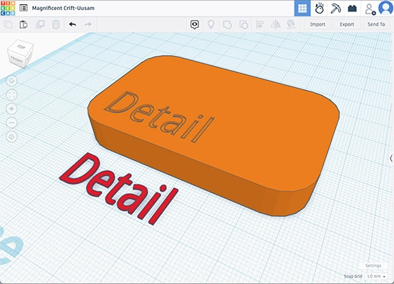394x284 pixels.
Task: Click the Paste clipboard icon
Action: click(24, 24)
